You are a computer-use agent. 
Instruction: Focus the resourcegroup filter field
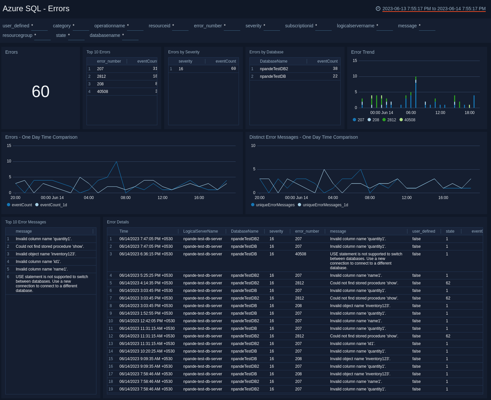pos(42,36)
